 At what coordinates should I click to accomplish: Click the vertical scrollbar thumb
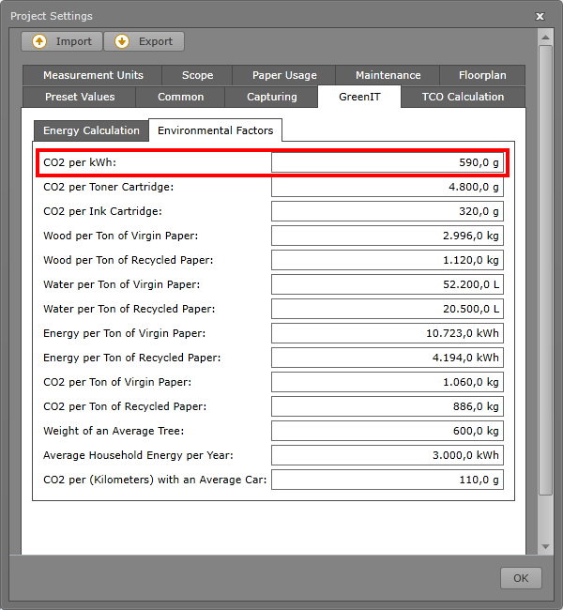545,270
